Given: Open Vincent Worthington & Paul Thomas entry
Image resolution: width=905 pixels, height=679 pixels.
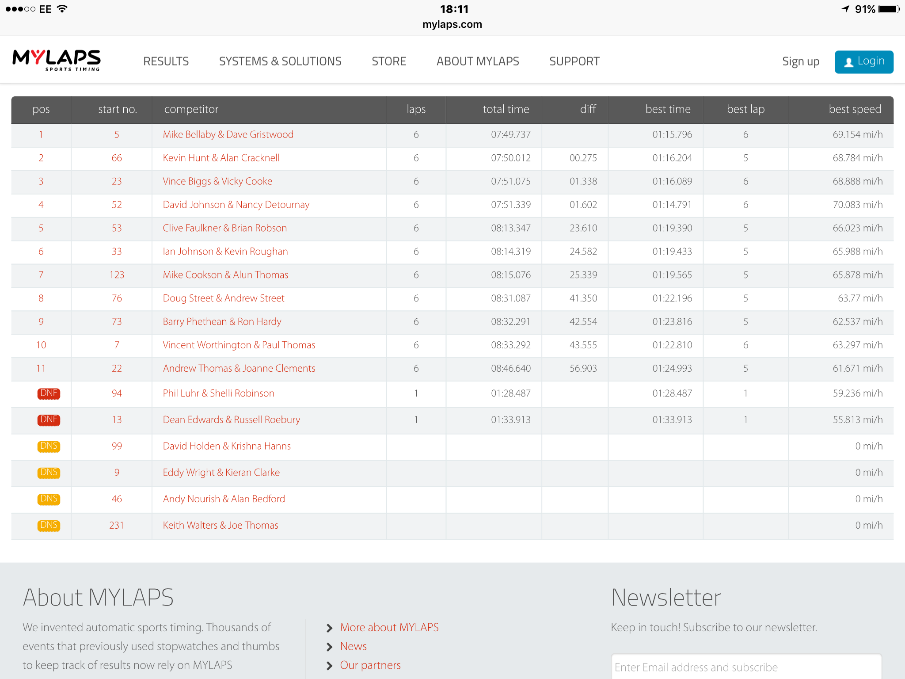Looking at the screenshot, I should point(239,345).
